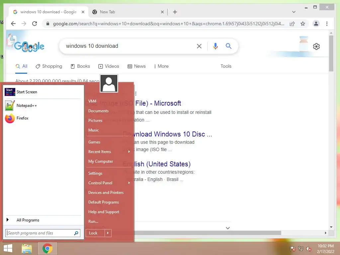Click Chrome's forward arrow button
340x255 pixels.
24,24
